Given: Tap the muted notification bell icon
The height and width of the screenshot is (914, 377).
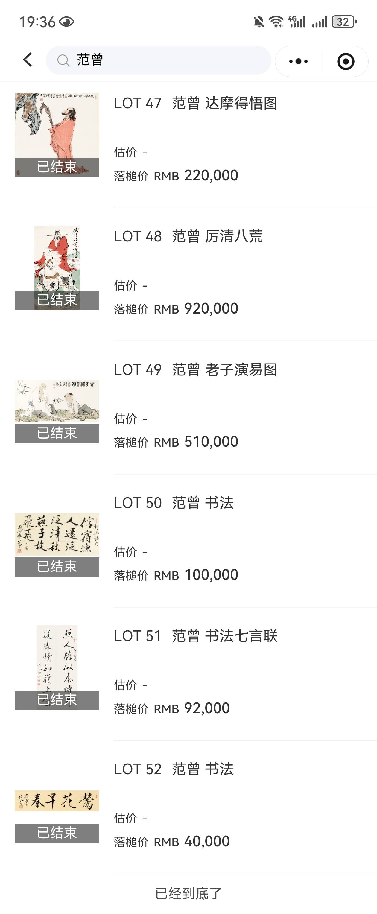Looking at the screenshot, I should tap(259, 22).
